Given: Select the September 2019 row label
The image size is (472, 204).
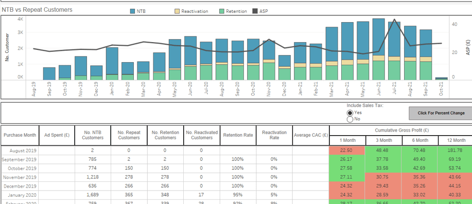Looking at the screenshot, I should [19, 159].
